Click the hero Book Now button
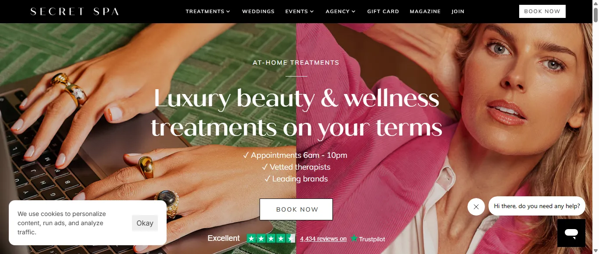599x254 pixels. [296, 209]
